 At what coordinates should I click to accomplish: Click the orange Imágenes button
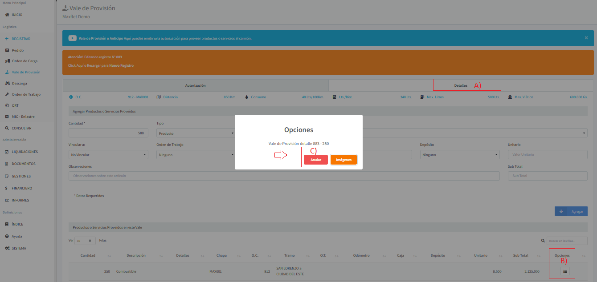pos(343,160)
